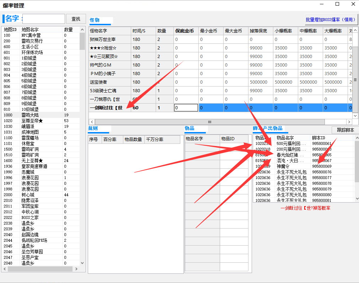Click 保底金币 cell of 一剑断过往 row
359x283 pixels.
point(186,108)
